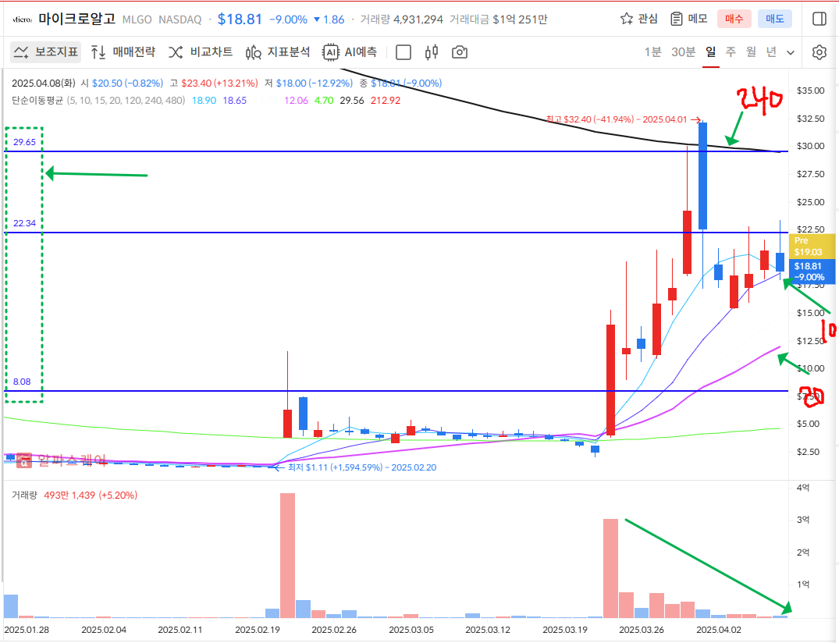Viewport: 839px width, 643px height.
Task: Click the MicroAlgo company logo
Action: pos(22,20)
